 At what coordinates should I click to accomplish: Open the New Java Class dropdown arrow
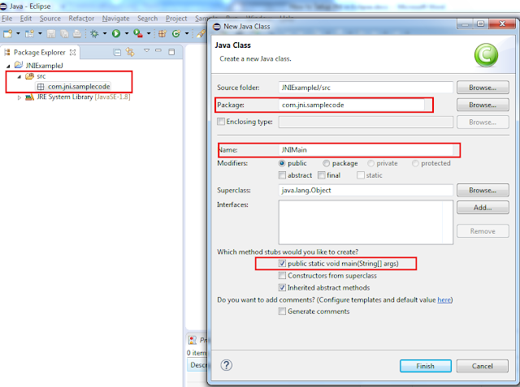(187, 33)
